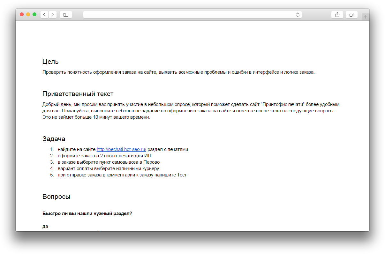Go back using the Safari back arrow

(44, 15)
